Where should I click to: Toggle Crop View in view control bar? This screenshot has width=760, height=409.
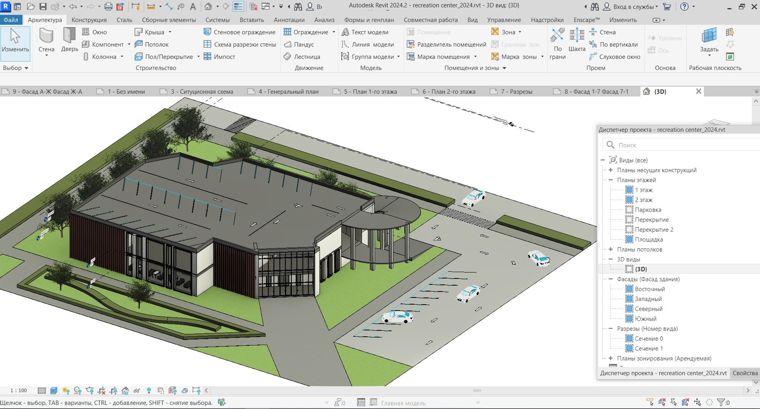point(102,391)
